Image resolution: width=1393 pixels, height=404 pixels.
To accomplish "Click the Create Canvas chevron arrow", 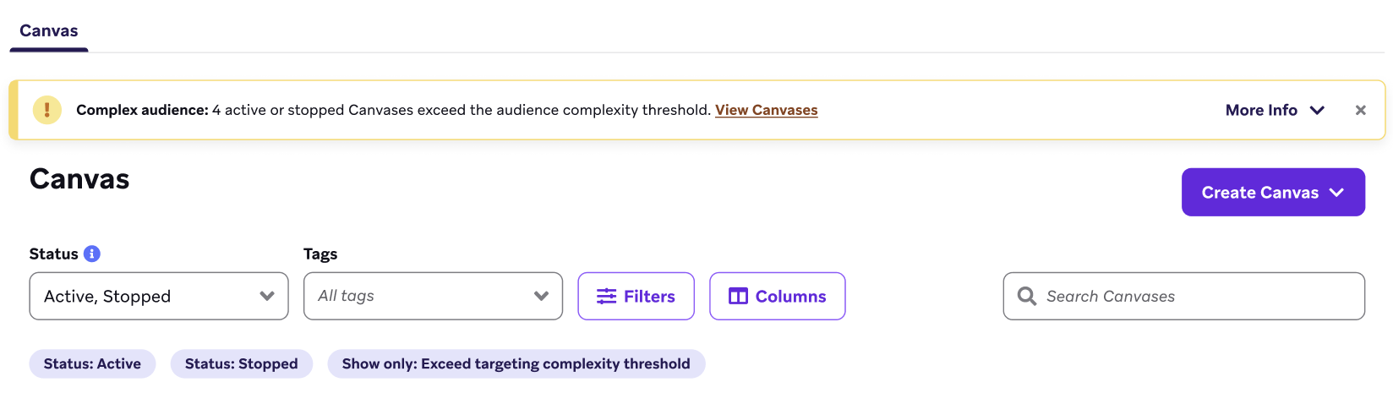I will (x=1336, y=193).
